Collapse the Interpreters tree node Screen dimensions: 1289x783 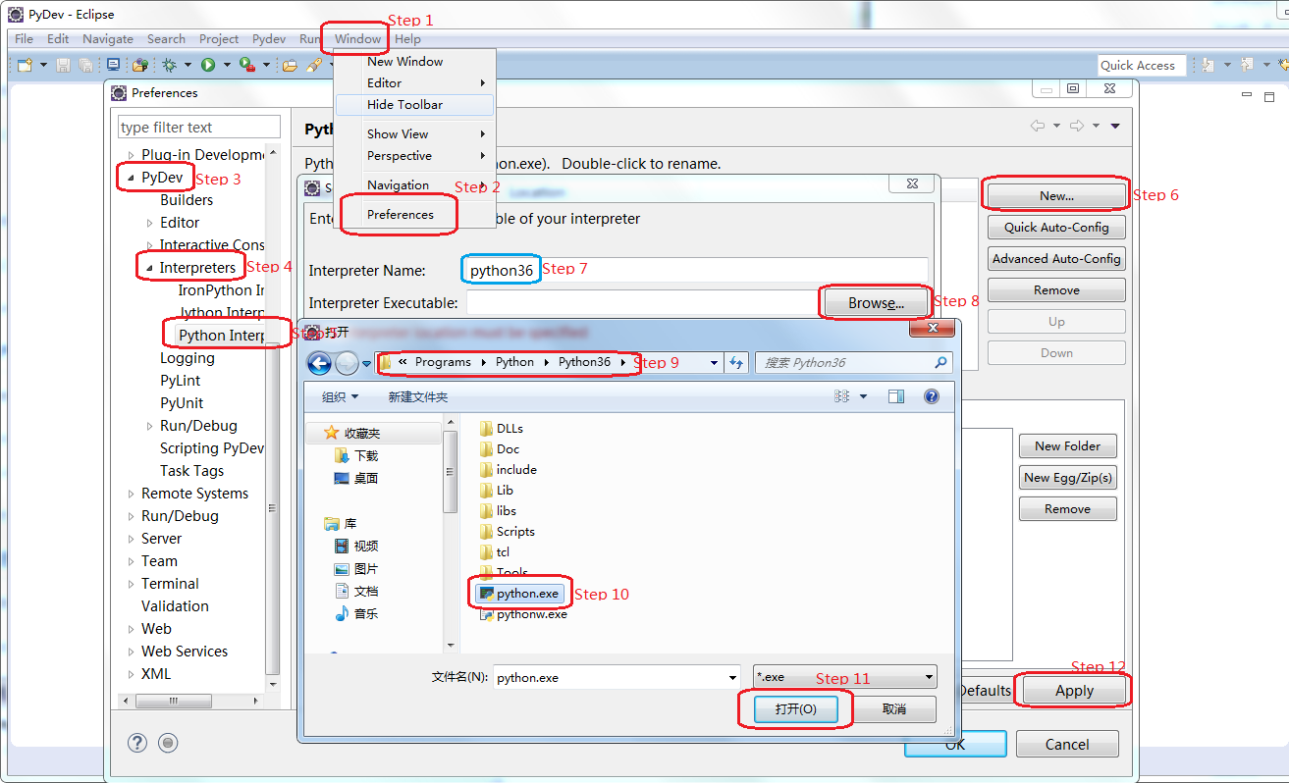pyautogui.click(x=149, y=268)
